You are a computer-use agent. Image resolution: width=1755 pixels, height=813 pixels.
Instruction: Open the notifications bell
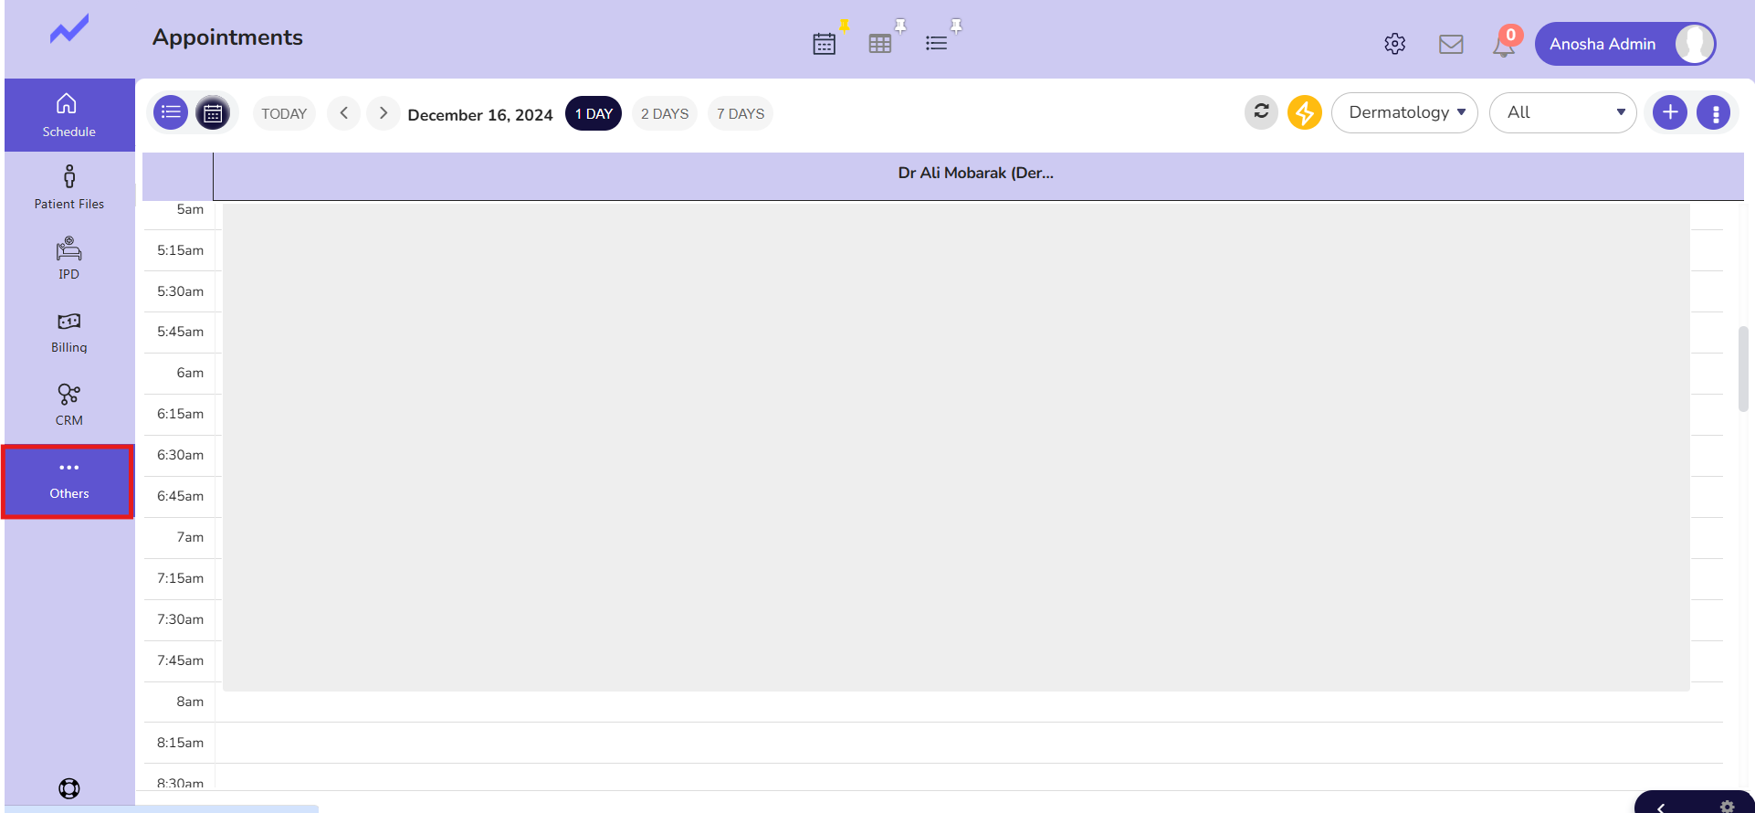click(1503, 45)
